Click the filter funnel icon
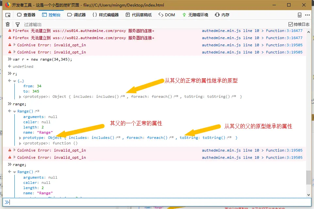 [18, 24]
